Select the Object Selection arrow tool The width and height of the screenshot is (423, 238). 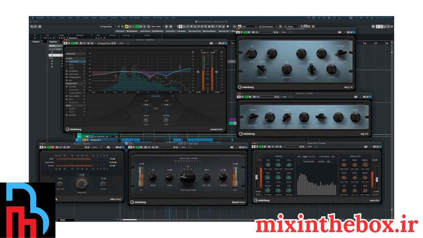tap(180, 26)
